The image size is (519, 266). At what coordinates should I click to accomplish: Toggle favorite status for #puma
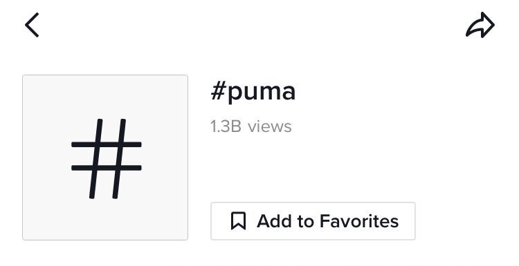click(x=313, y=221)
